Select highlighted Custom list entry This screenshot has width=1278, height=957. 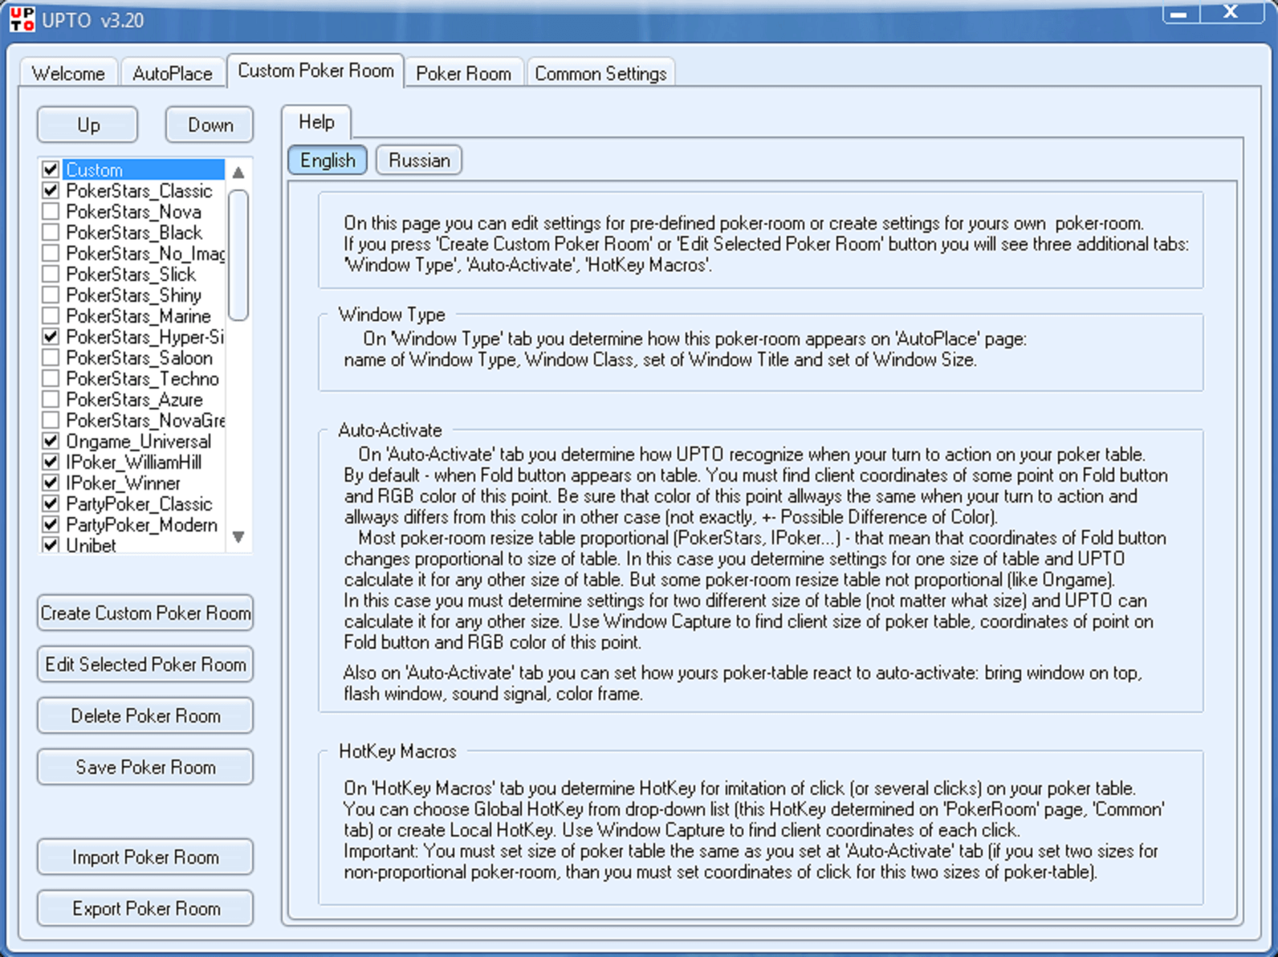[144, 170]
